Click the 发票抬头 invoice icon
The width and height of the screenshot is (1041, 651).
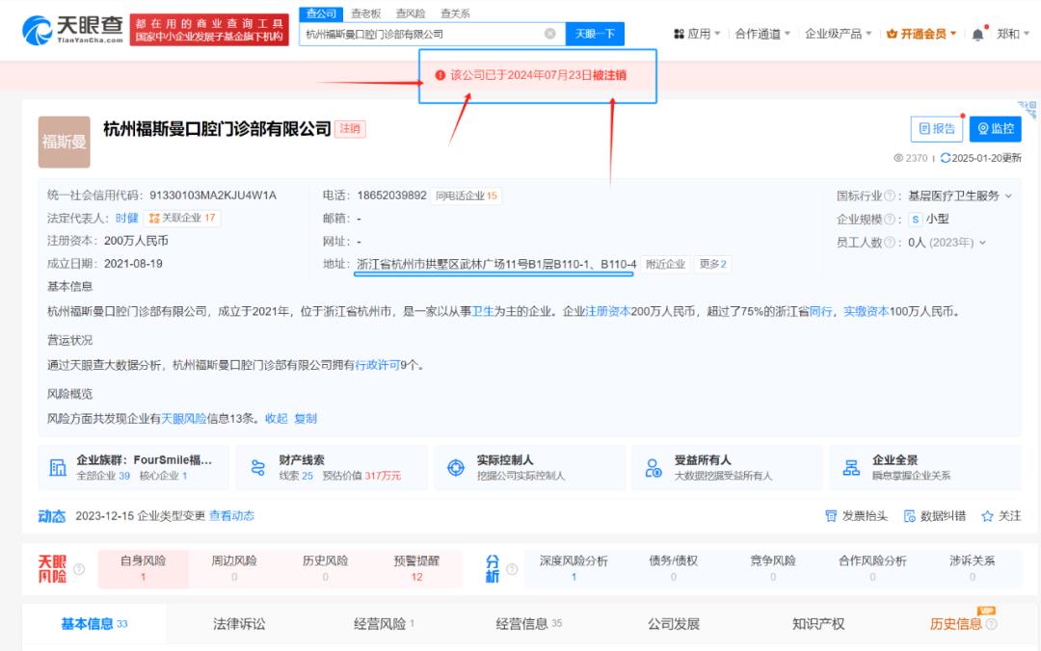(831, 516)
